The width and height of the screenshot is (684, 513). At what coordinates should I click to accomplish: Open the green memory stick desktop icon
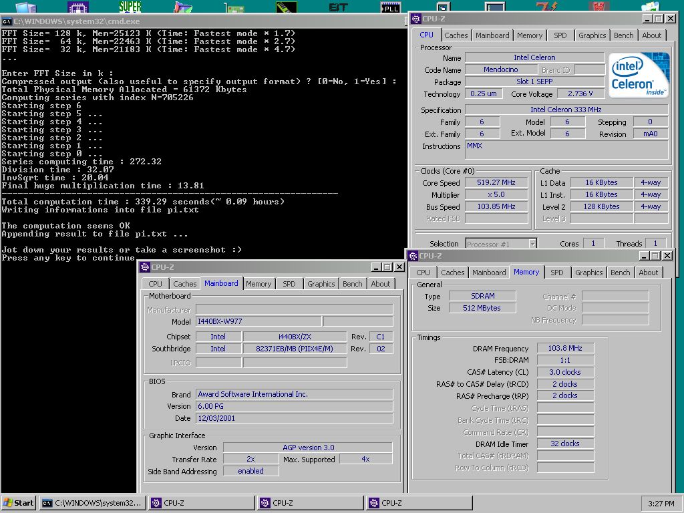pos(286,7)
